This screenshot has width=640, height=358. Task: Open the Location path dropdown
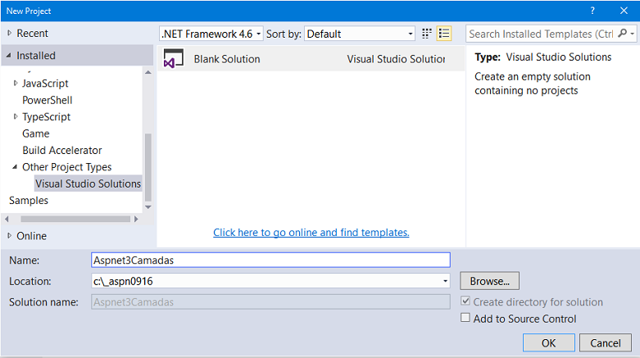tap(445, 281)
